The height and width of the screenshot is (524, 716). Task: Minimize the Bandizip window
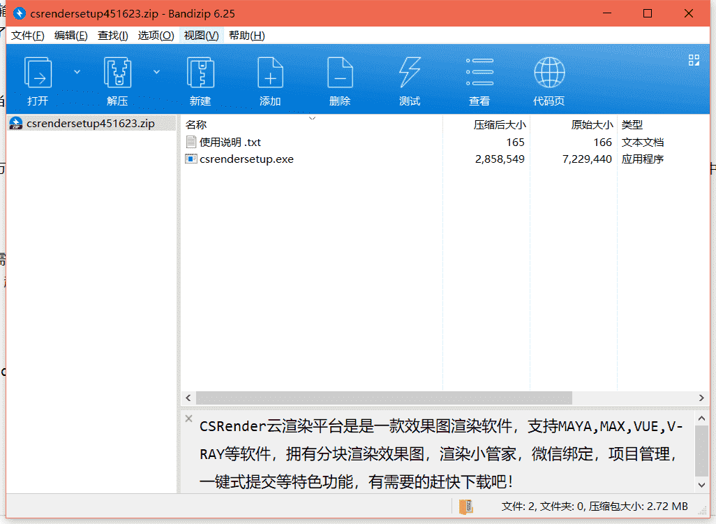607,13
